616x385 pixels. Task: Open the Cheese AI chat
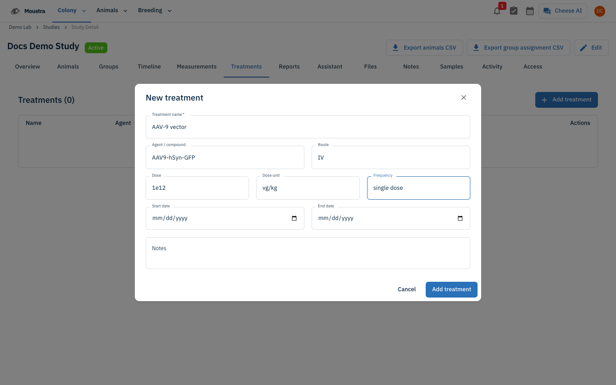tap(563, 11)
